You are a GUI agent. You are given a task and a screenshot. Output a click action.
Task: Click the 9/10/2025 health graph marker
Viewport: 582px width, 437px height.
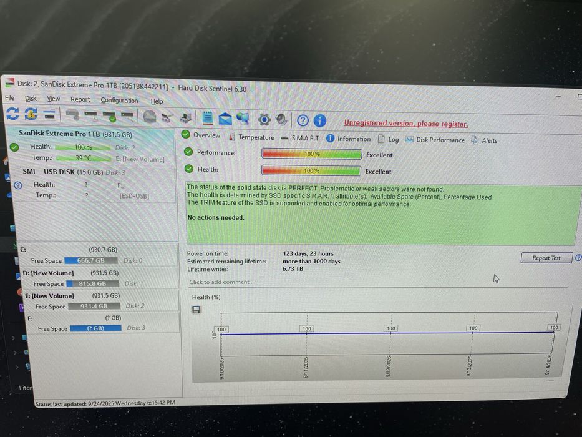(221, 329)
